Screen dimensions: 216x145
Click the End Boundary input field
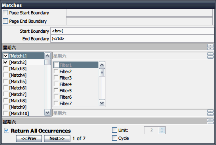tap(132, 39)
